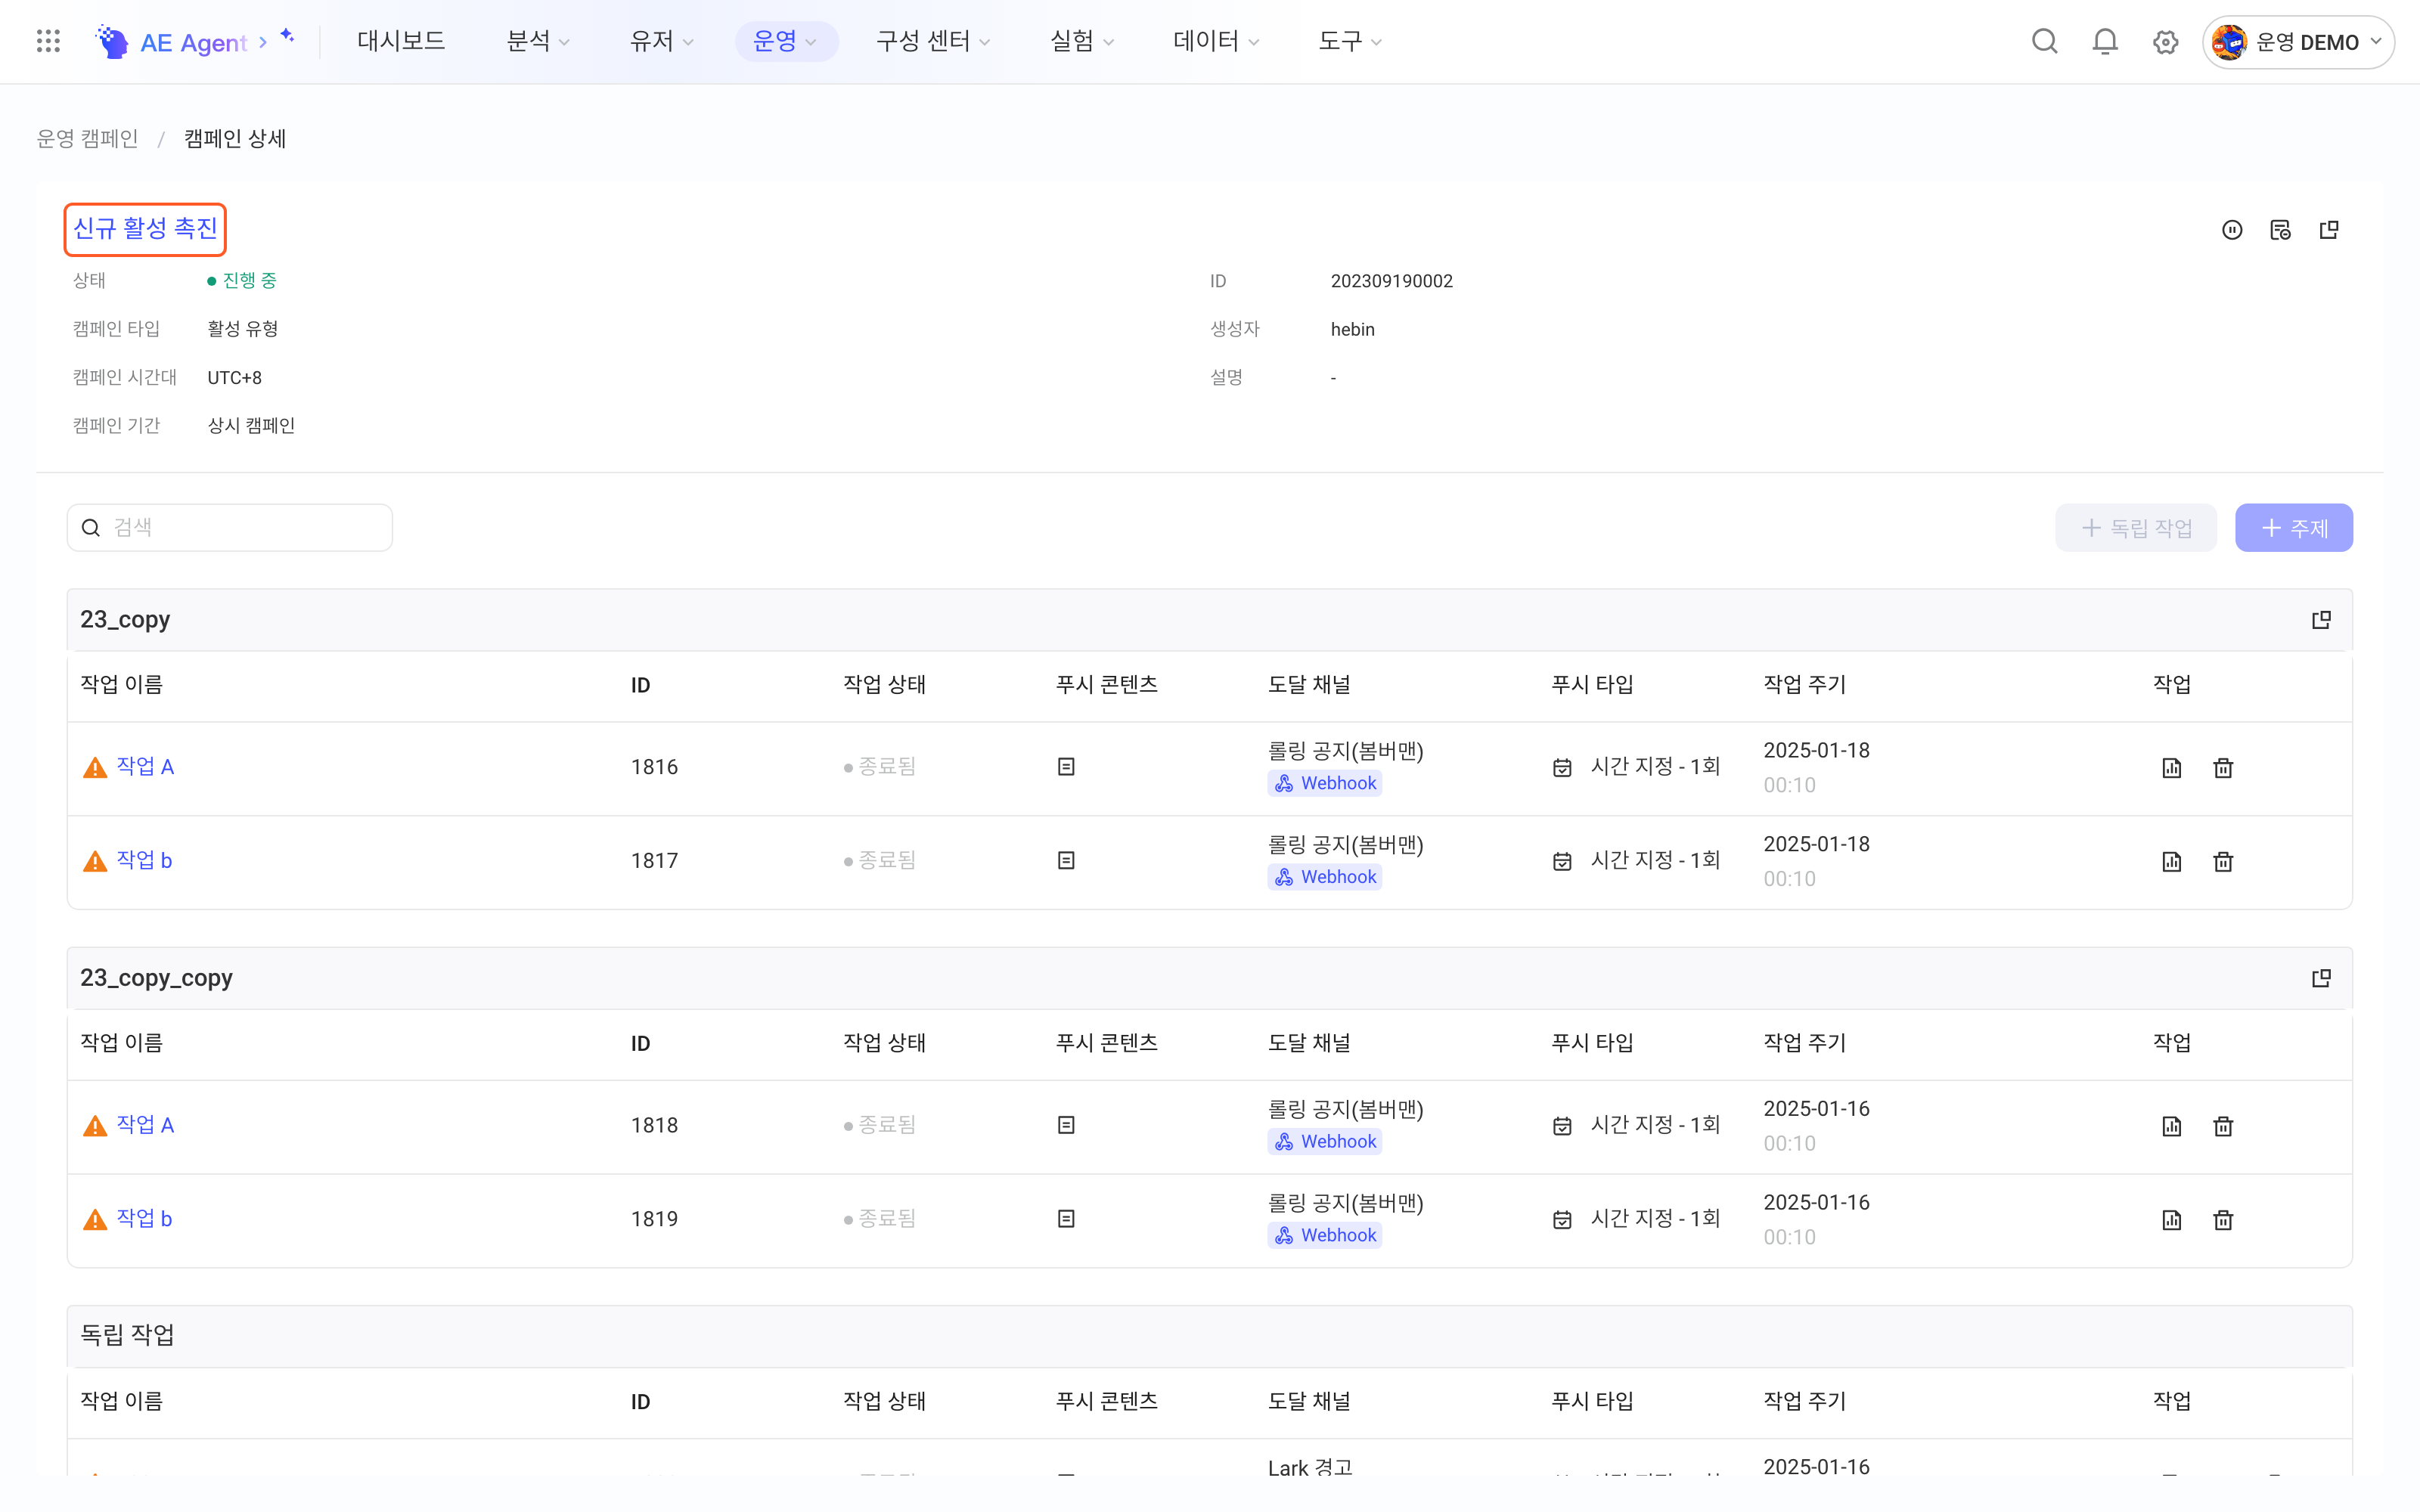This screenshot has height=1512, width=2420.
Task: Open 작업 A with ID 1818
Action: [145, 1125]
